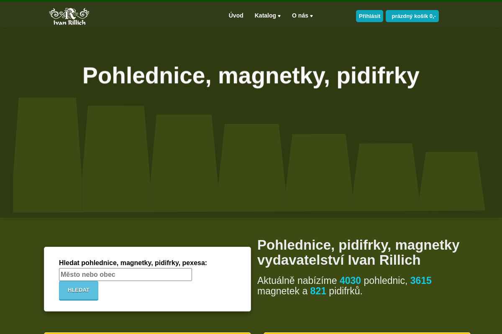
Task: Open the Katalog submenu arrow
Action: pyautogui.click(x=279, y=16)
